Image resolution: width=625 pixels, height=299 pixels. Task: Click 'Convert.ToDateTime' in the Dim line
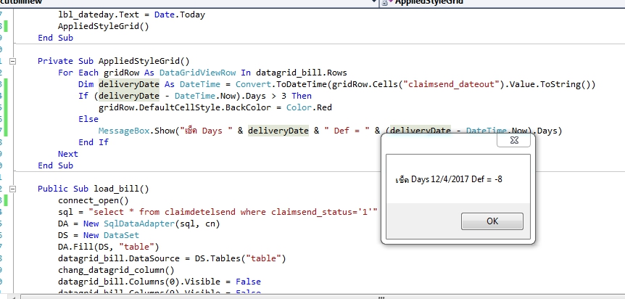tap(281, 84)
